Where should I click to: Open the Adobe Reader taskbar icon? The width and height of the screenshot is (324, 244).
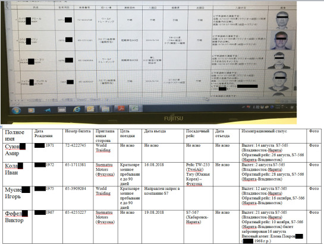[121, 109]
